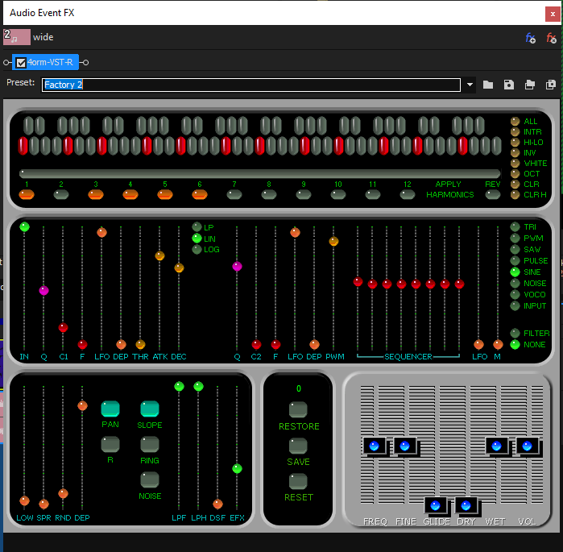Open preset folder icon
Viewport: 563px width, 552px height.
pos(487,85)
